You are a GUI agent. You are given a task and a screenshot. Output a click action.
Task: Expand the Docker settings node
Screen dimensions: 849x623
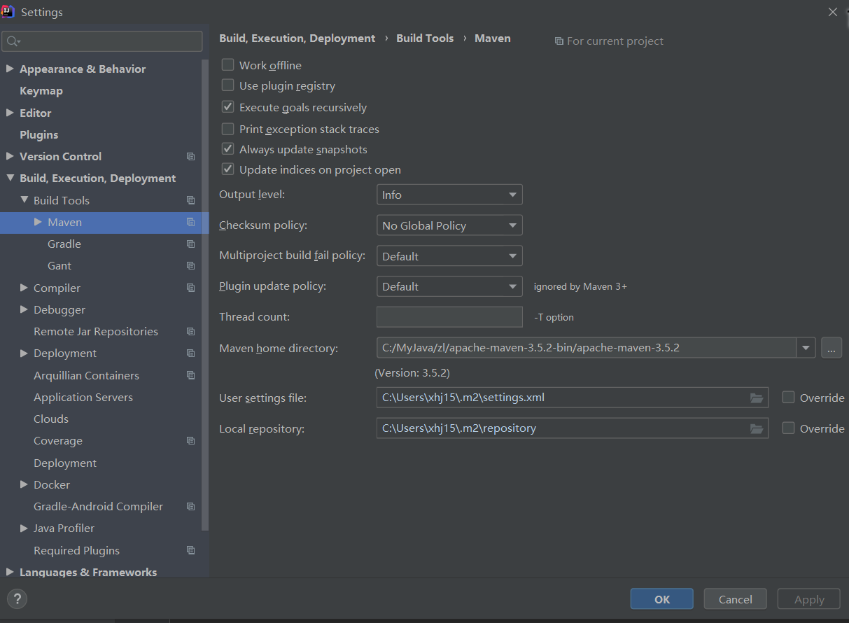[x=24, y=484]
